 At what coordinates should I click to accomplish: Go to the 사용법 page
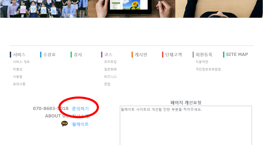(x=18, y=77)
